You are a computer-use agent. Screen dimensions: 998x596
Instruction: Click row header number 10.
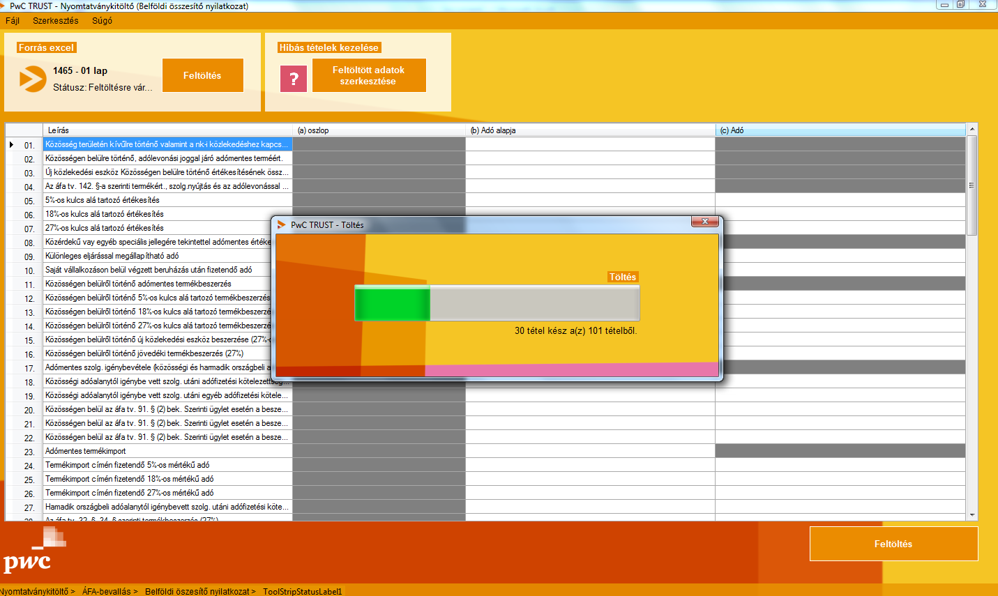point(24,270)
